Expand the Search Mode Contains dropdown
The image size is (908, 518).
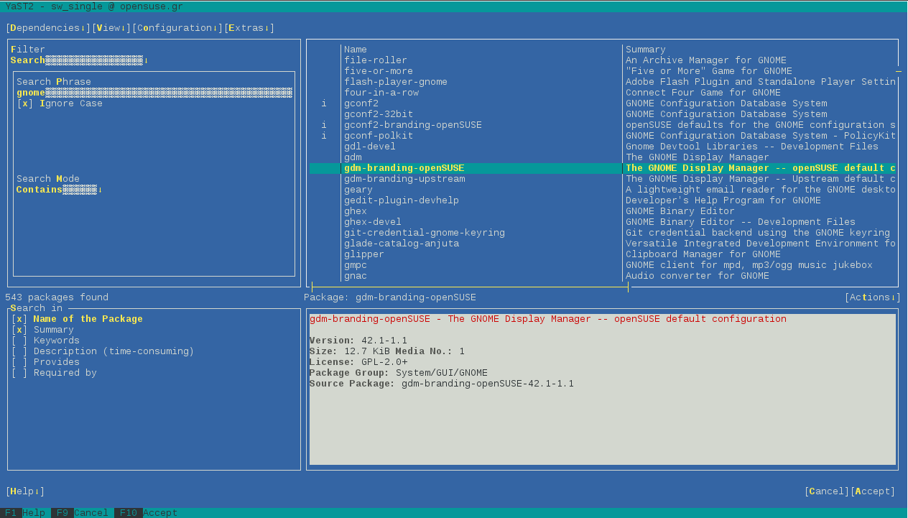click(59, 190)
